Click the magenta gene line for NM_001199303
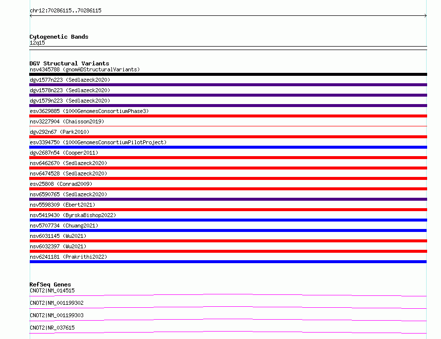This screenshot has width=441, height=339. [x=228, y=320]
